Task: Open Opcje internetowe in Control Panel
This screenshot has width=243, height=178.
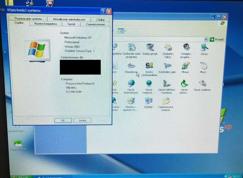Action: [x=131, y=87]
